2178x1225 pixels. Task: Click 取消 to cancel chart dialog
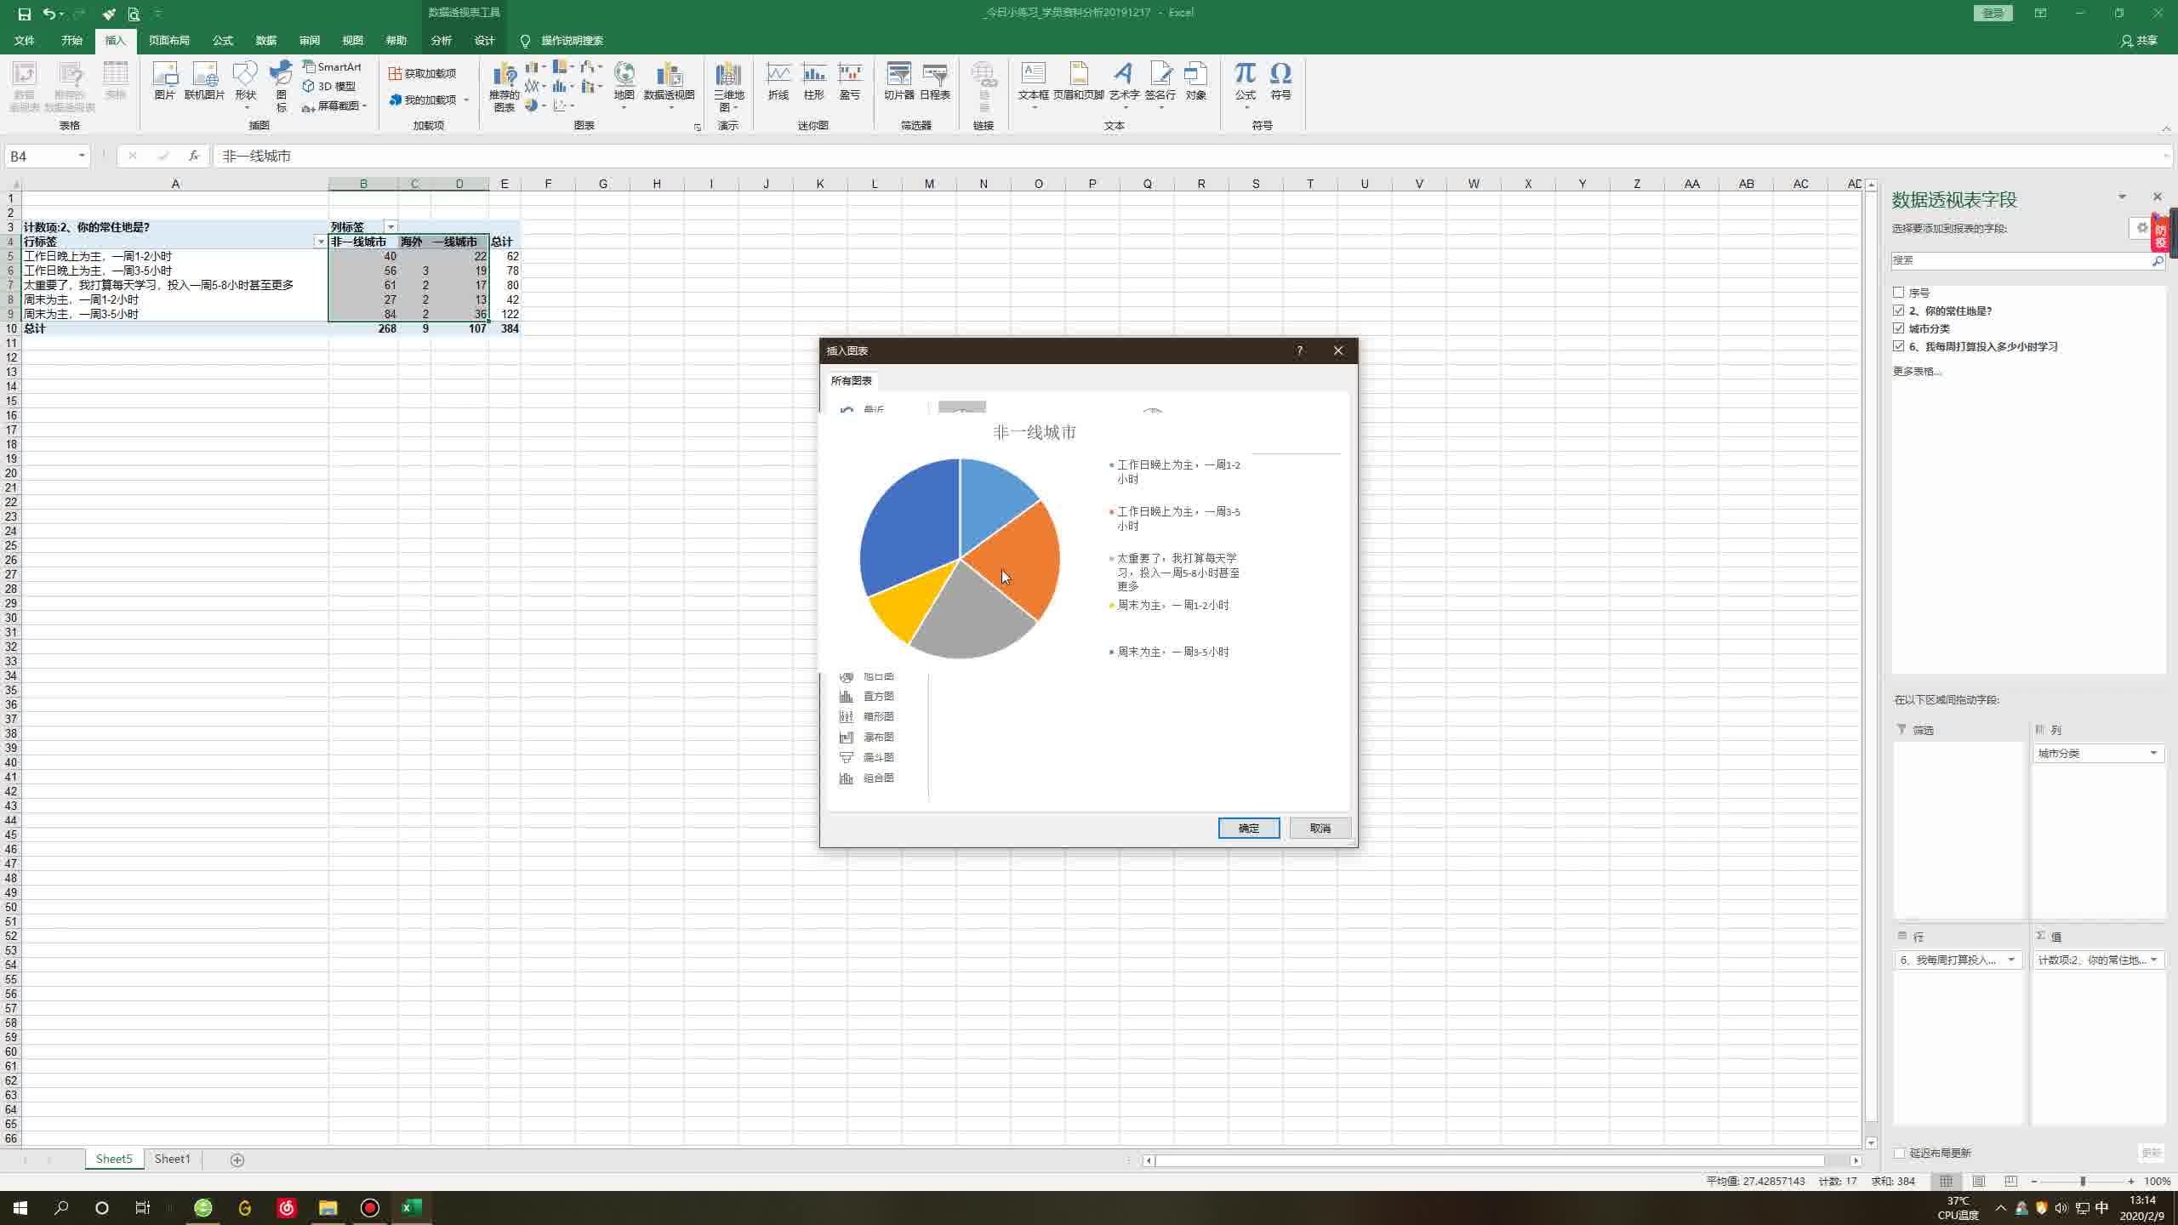coord(1320,828)
